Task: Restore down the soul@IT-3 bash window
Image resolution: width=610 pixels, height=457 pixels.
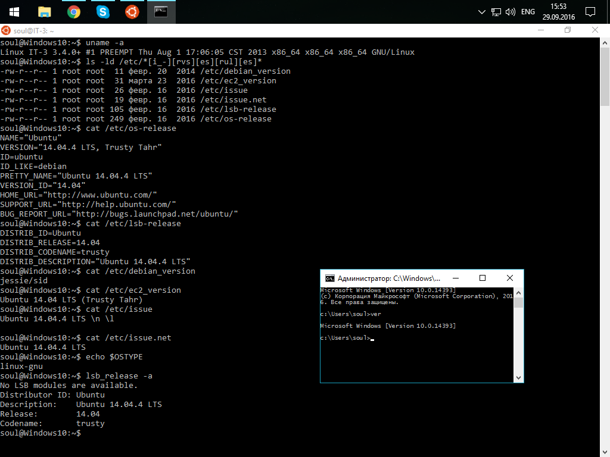Action: [568, 30]
